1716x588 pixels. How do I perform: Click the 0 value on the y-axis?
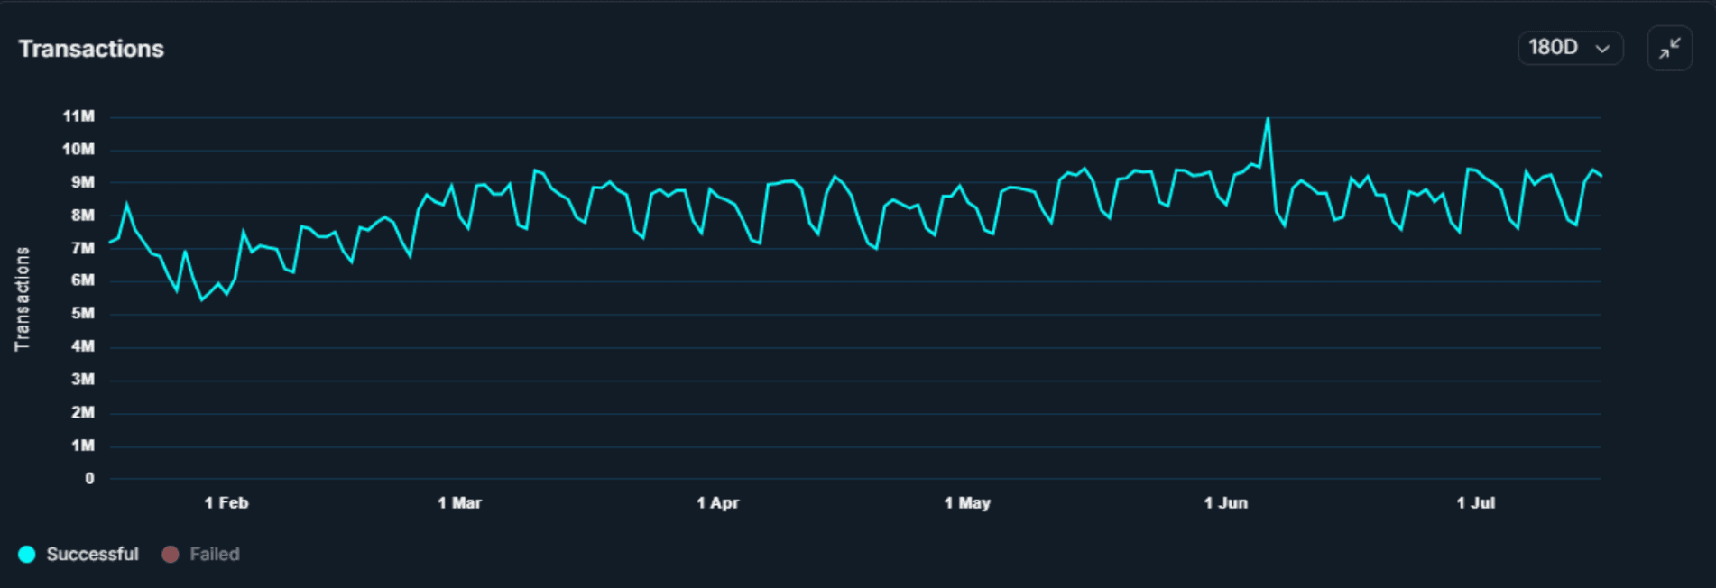[x=89, y=479]
